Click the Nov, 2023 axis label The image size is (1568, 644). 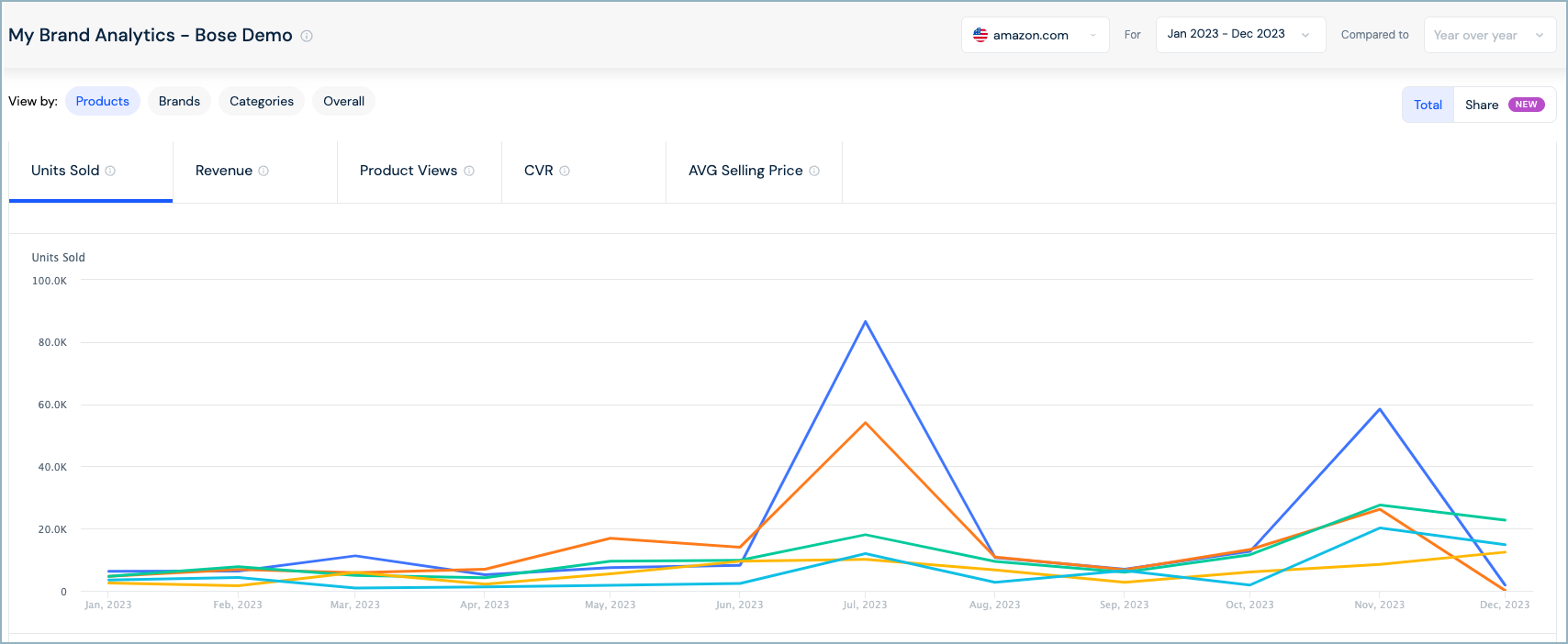coord(1379,605)
